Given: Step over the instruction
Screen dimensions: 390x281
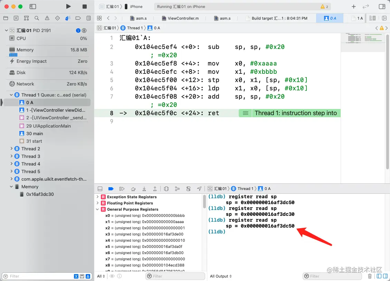Looking at the screenshot, I should pyautogui.click(x=133, y=189).
